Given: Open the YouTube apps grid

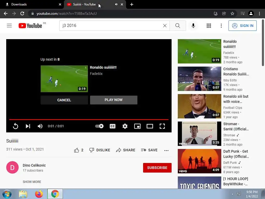Looking at the screenshot, I should pyautogui.click(x=209, y=26).
